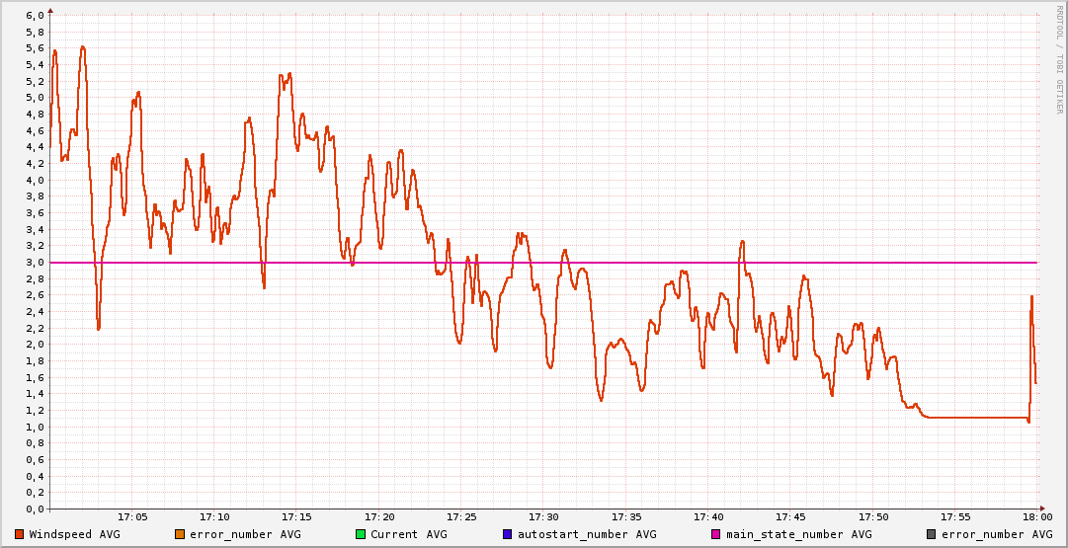Click the orange error_number AVG legend swatch
1068x548 pixels.
click(x=179, y=534)
